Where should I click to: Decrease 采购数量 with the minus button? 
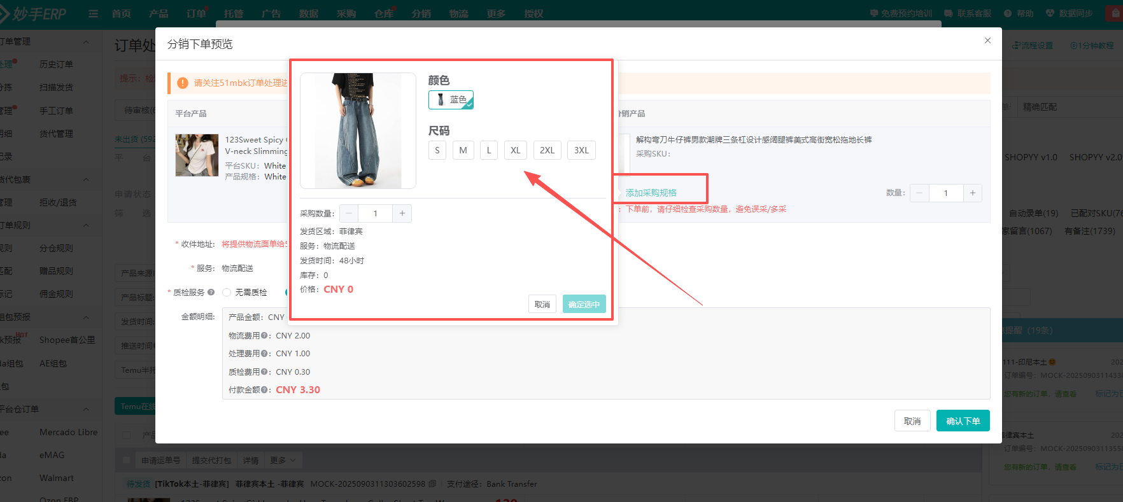349,213
